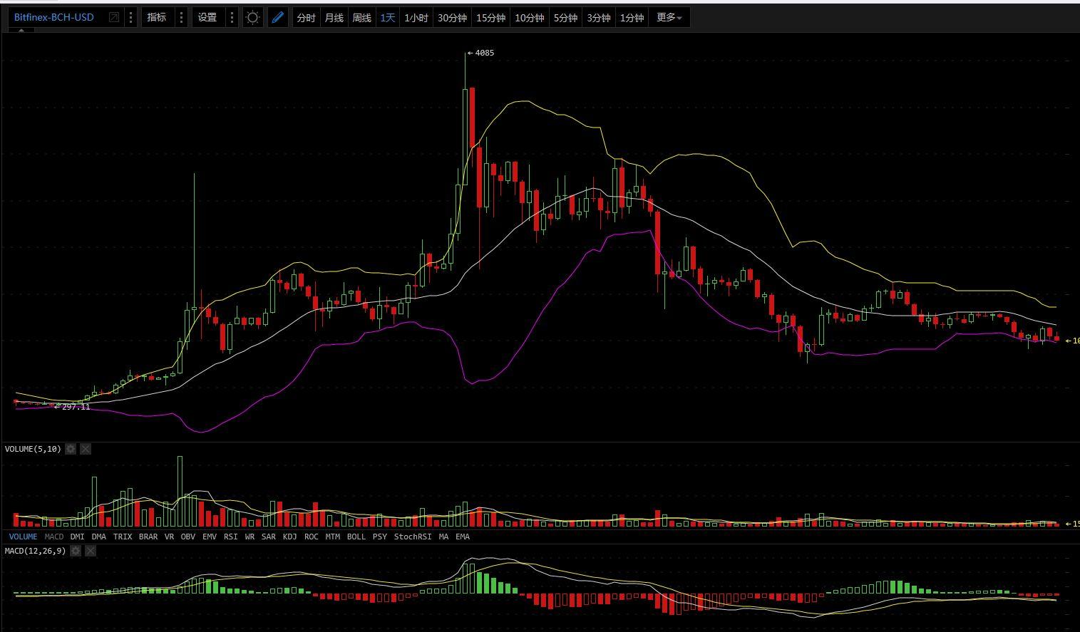Select the EMA indicator tab
The height and width of the screenshot is (632, 1080).
tap(463, 537)
